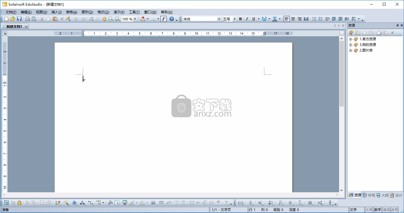Print the document using the printer icon

[x=27, y=19]
